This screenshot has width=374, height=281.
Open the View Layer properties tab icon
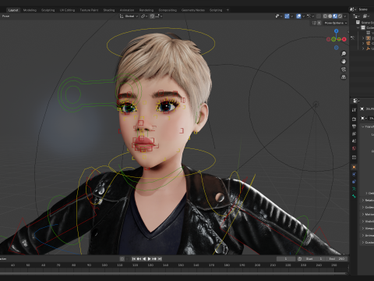coord(354,133)
